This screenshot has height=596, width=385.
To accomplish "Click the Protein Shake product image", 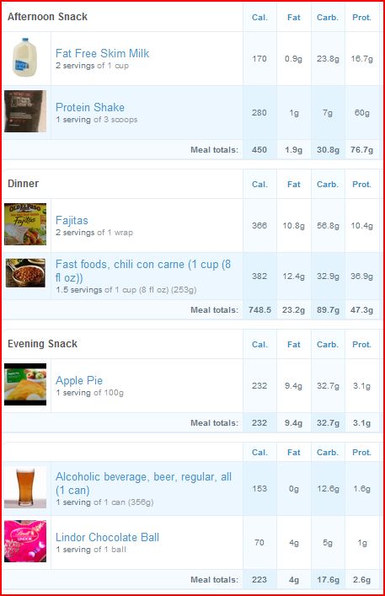I will [25, 111].
